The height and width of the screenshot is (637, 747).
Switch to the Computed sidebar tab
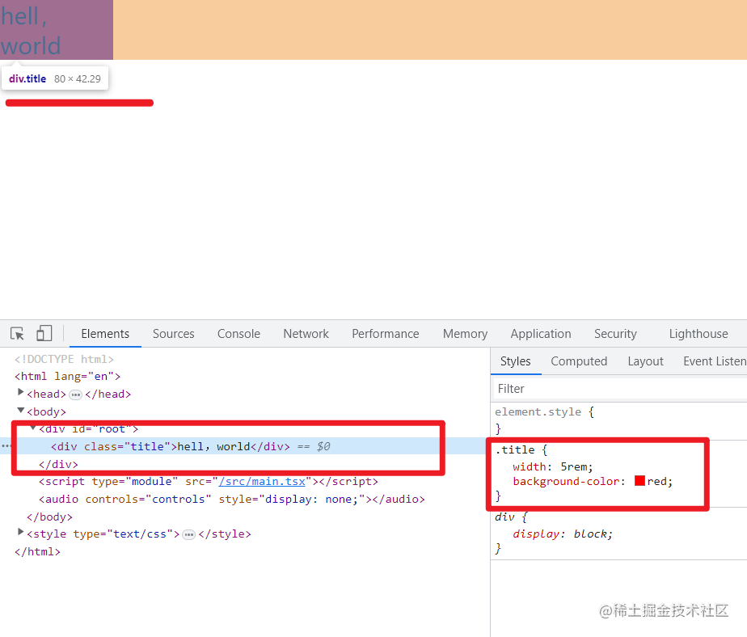tap(579, 361)
